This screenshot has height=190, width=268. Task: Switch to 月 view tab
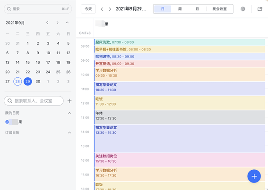pyautogui.click(x=197, y=9)
